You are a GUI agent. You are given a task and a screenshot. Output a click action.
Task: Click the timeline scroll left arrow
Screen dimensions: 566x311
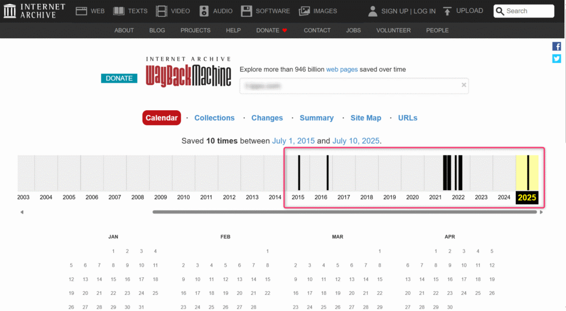tap(22, 212)
